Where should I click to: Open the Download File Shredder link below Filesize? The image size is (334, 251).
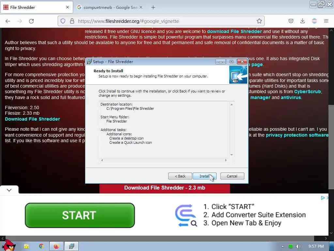coord(32,119)
